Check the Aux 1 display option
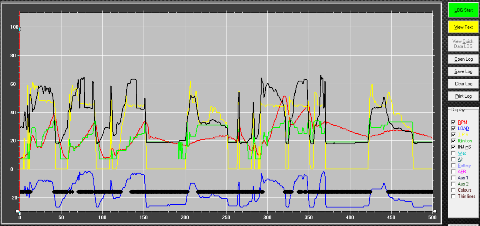This screenshot has width=480, height=226. tap(453, 178)
